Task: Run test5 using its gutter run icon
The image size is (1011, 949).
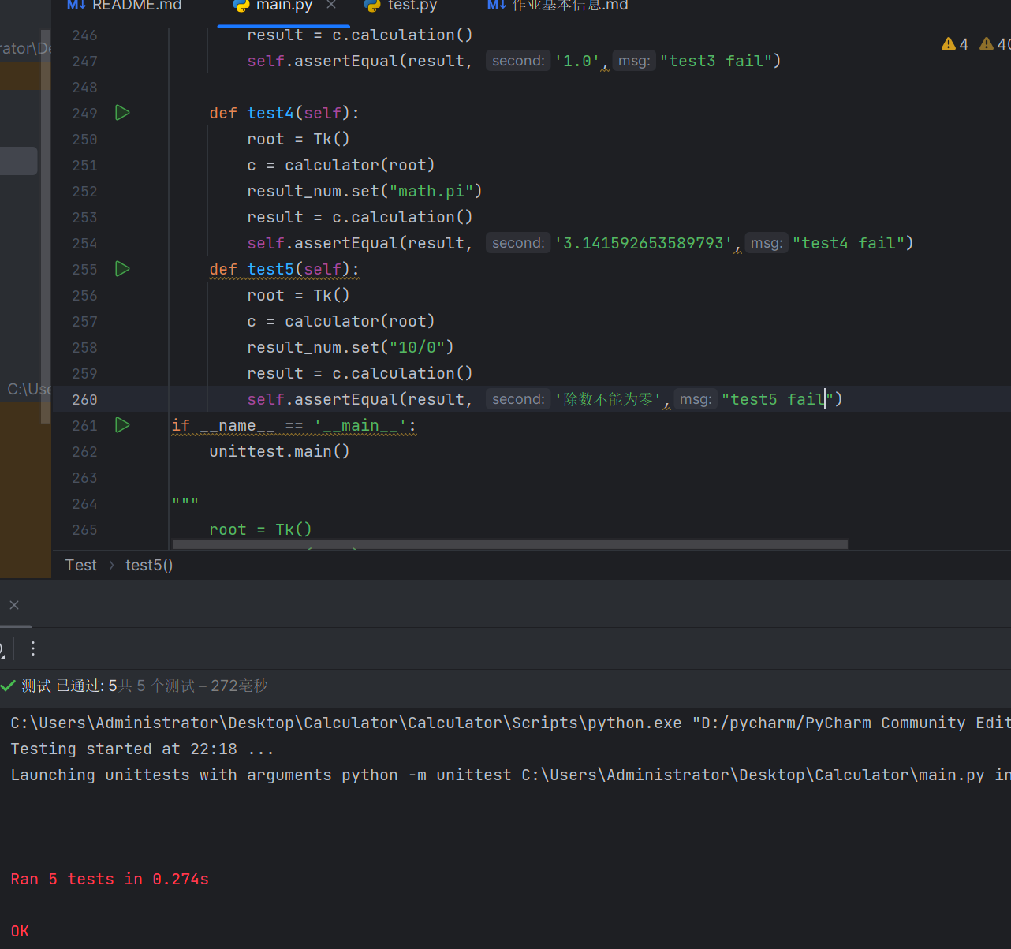Action: [x=122, y=269]
